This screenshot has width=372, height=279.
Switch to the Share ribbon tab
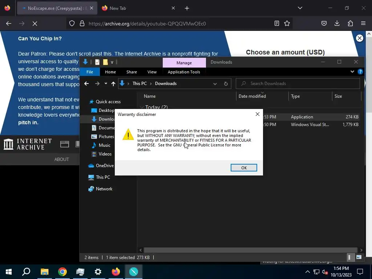pyautogui.click(x=132, y=72)
